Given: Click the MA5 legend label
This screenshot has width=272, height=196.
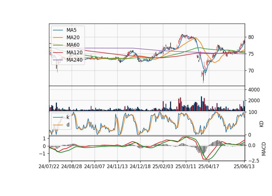Looking at the screenshot, I should click(71, 30).
